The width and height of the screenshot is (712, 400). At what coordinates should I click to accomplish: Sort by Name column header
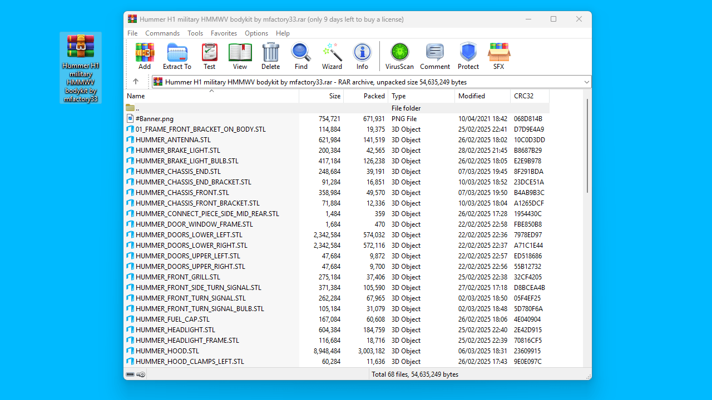[x=211, y=96]
